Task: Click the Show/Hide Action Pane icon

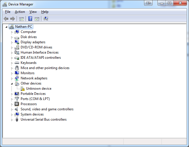Action: (37, 19)
